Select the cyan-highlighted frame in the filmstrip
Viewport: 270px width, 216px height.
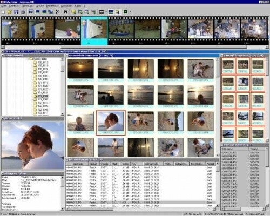tap(94, 31)
